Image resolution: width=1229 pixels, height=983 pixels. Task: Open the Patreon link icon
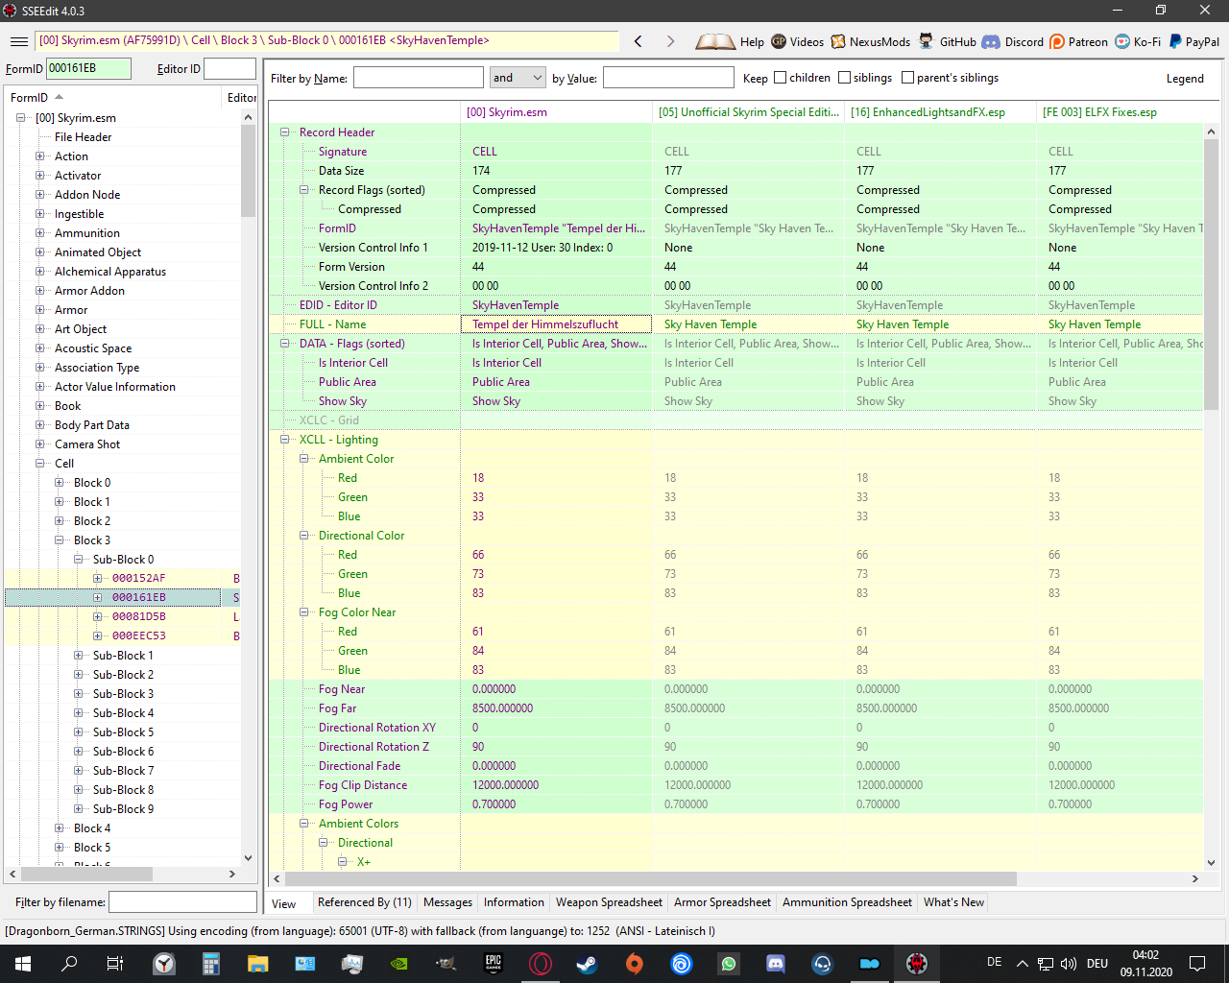pyautogui.click(x=1057, y=41)
